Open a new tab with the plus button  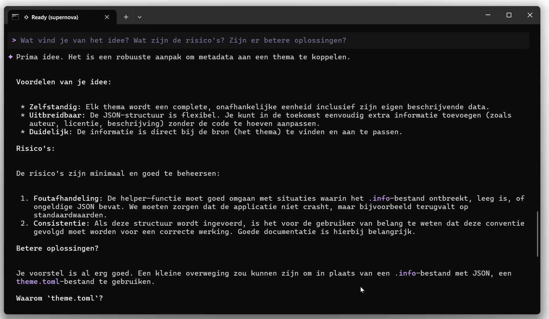pyautogui.click(x=126, y=17)
